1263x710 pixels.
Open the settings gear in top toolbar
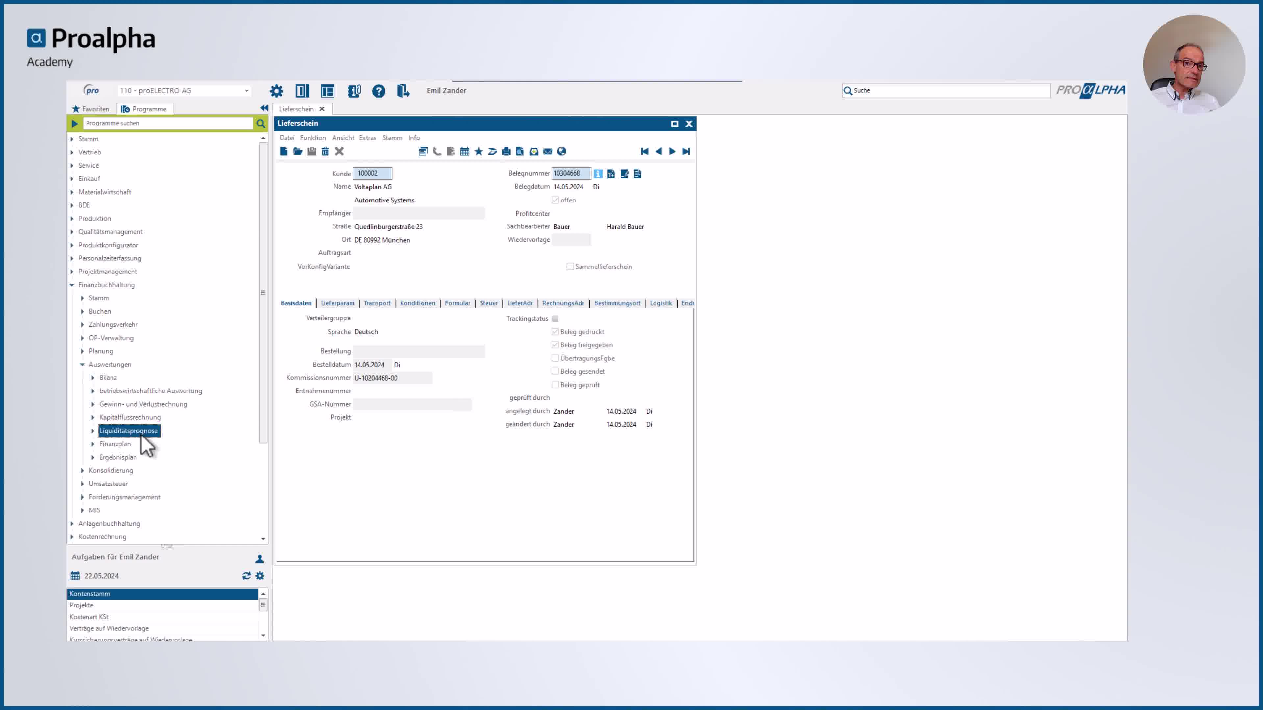coord(277,91)
